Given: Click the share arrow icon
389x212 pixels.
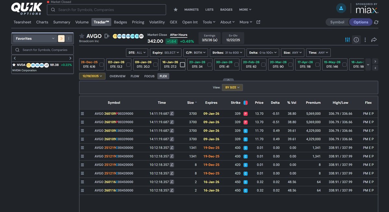Looking at the screenshot, I should tap(374, 40).
